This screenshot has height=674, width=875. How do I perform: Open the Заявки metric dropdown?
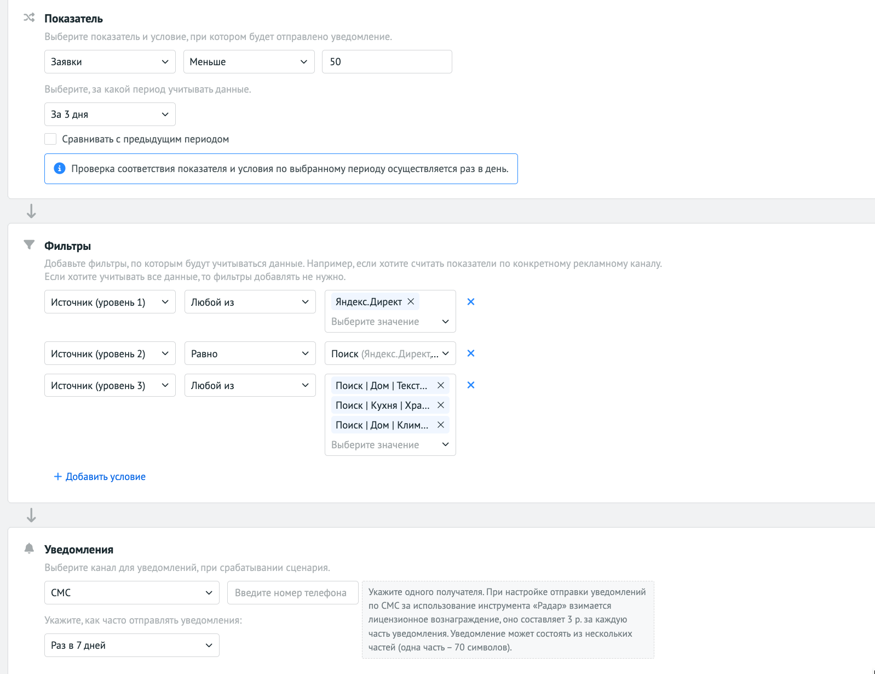(x=110, y=62)
